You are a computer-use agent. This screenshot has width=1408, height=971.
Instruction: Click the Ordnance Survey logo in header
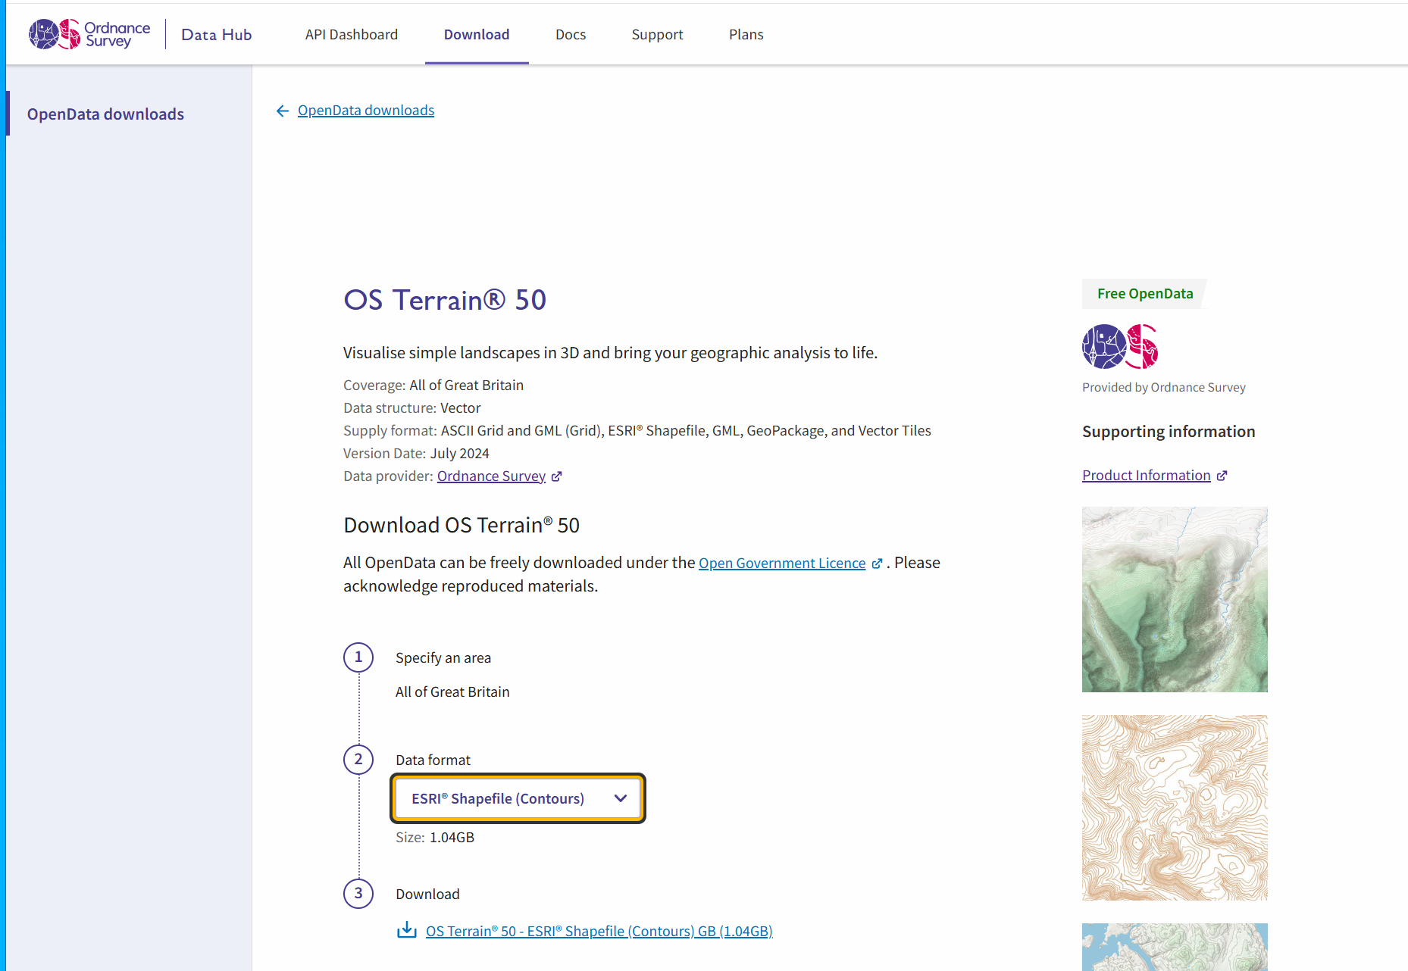(x=89, y=34)
